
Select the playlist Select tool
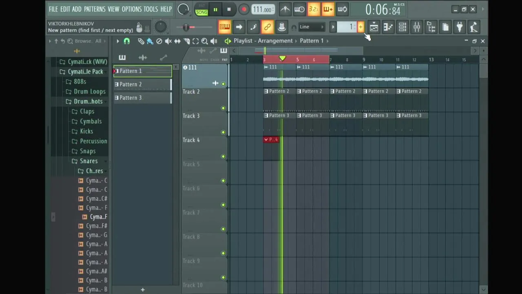tap(195, 41)
